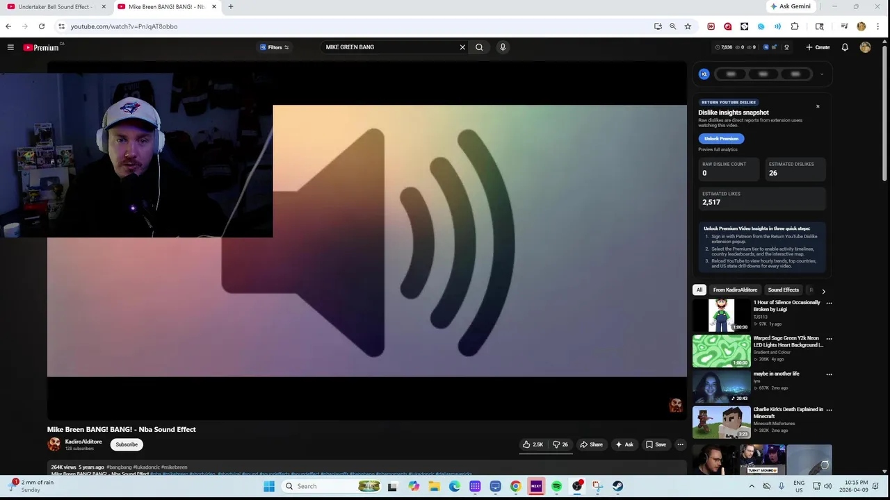Click the blue sound-waves extension icon

click(x=777, y=26)
